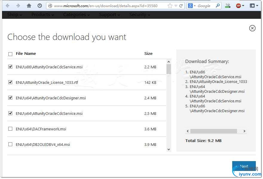
Task: Click the Size column header
Action: click(x=148, y=54)
